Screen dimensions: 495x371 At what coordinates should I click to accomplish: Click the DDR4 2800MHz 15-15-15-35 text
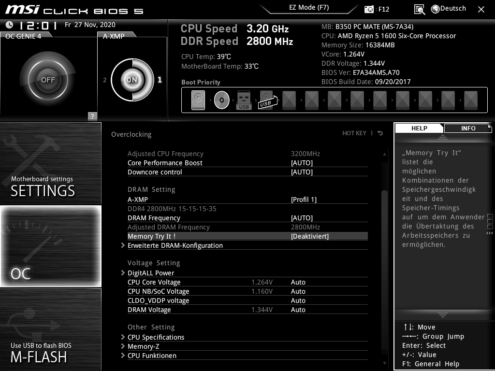pos(172,209)
